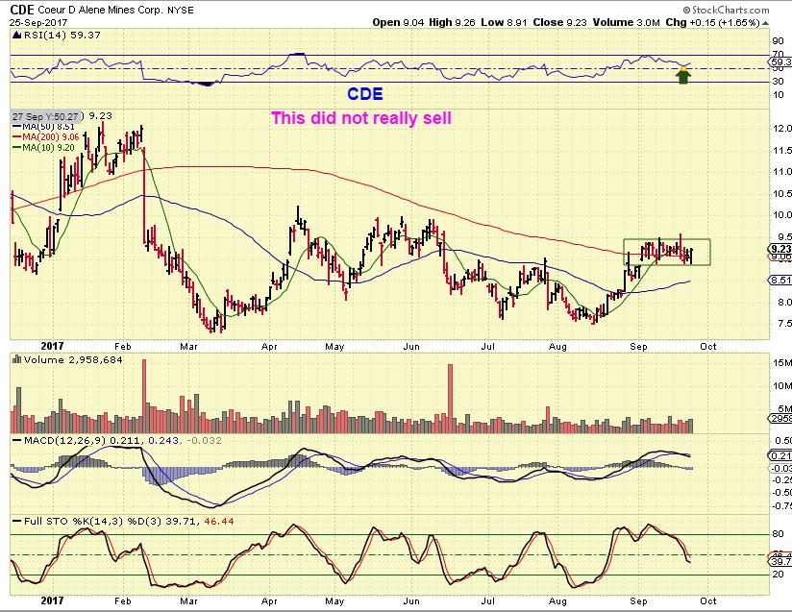The height and width of the screenshot is (612, 792).
Task: Click the 2017 label on bottom axis
Action: (x=52, y=600)
